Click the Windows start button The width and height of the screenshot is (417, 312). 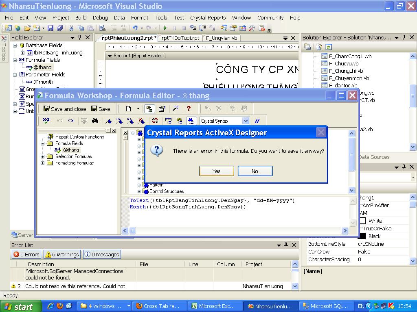[21, 306]
